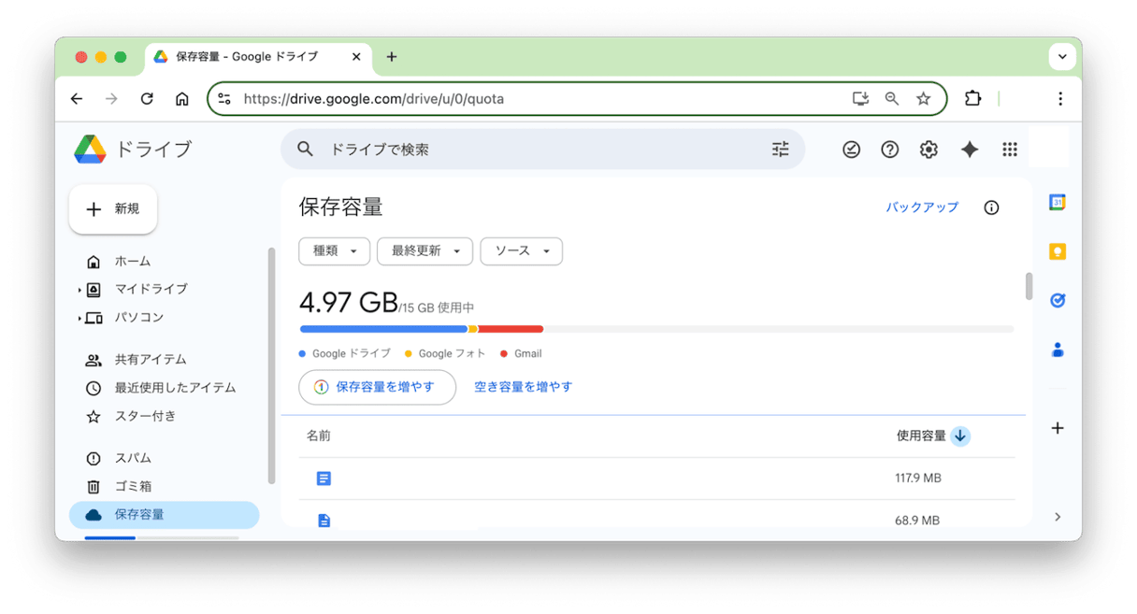Click the sidebar storage usage bar

161,538
